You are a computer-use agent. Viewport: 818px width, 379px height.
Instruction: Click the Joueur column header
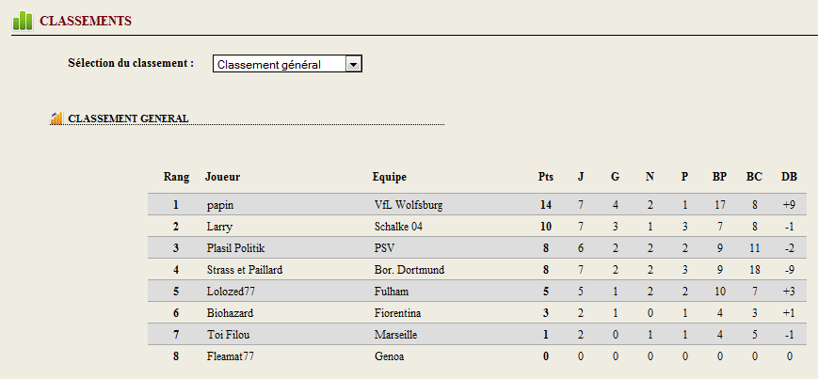tap(223, 177)
